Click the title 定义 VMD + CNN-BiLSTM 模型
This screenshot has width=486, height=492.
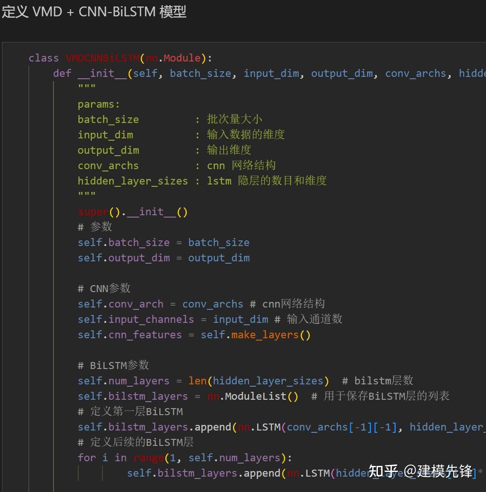click(93, 12)
